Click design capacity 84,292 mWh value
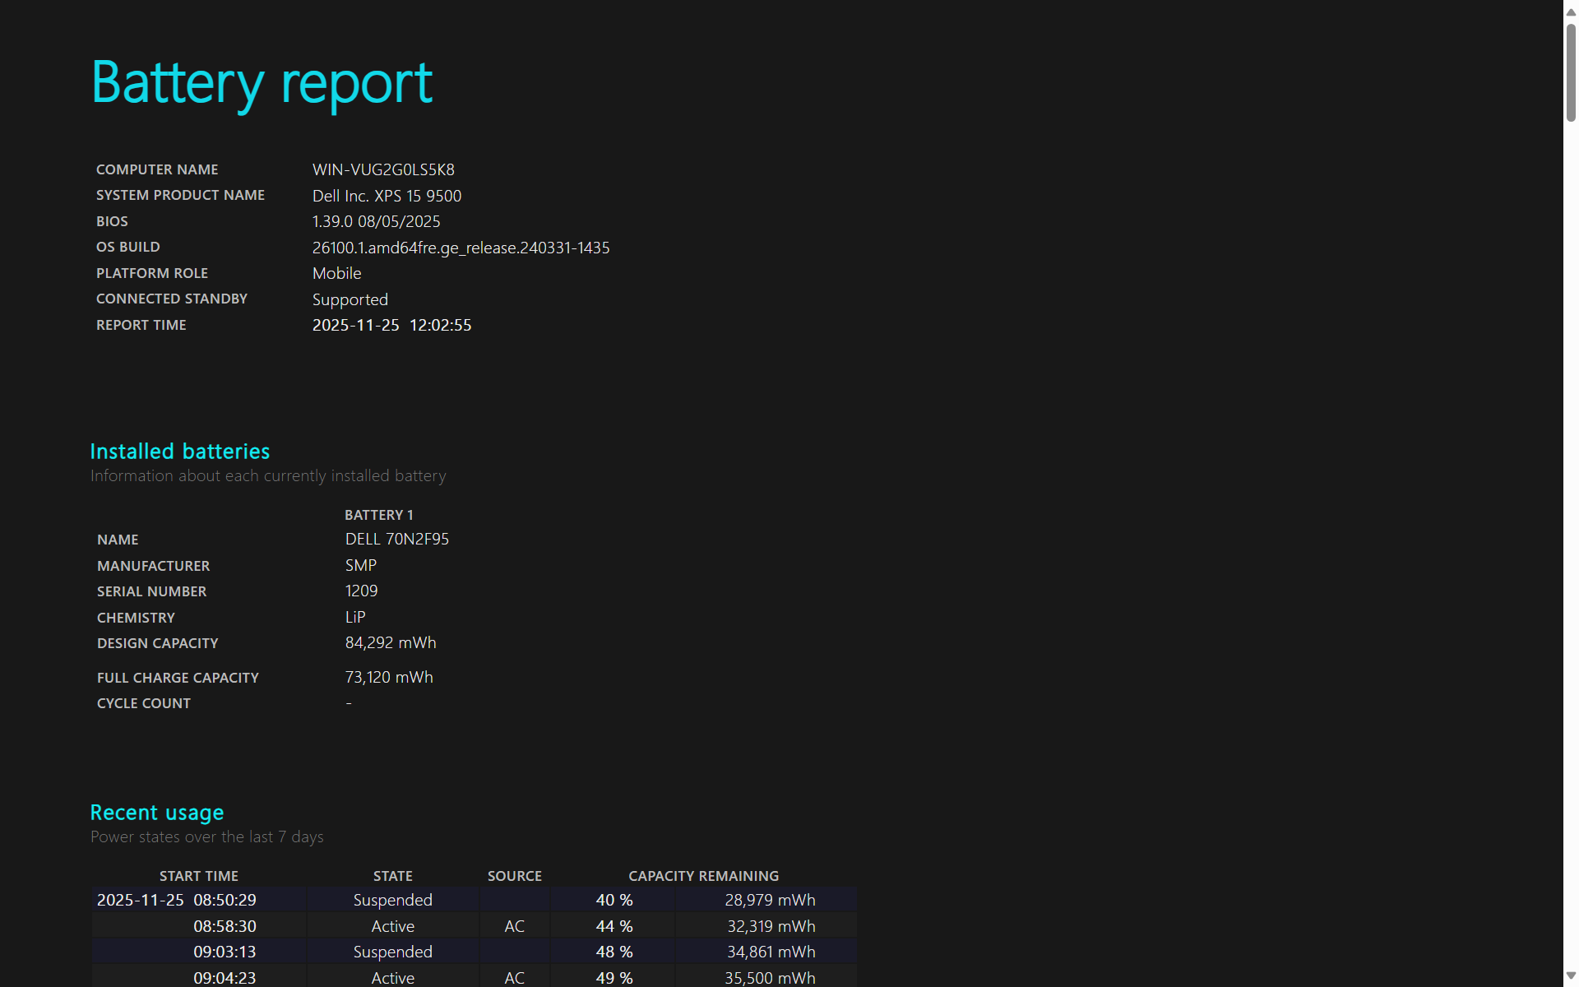Viewport: 1579px width, 987px height. coord(390,642)
